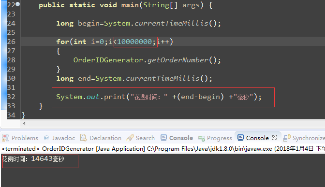This screenshot has width=325, height=187.
Task: Click the Search flashlight icon
Action: click(130, 138)
